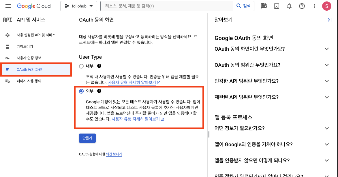
Task: Open the Gemini AI chat icon
Action: (264, 6)
